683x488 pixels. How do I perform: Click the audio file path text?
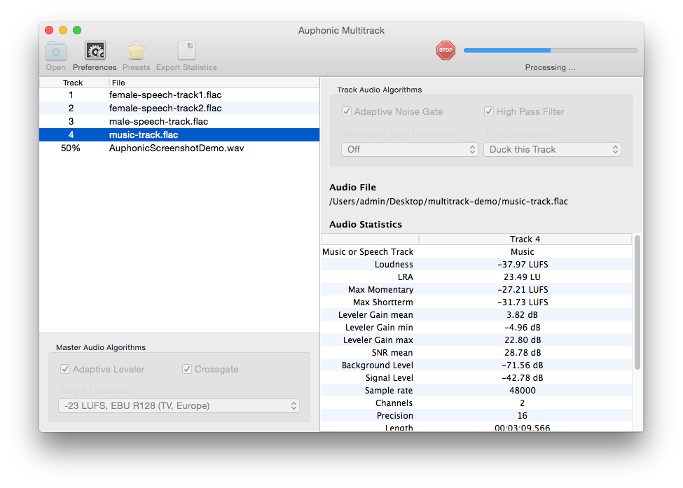click(x=448, y=202)
